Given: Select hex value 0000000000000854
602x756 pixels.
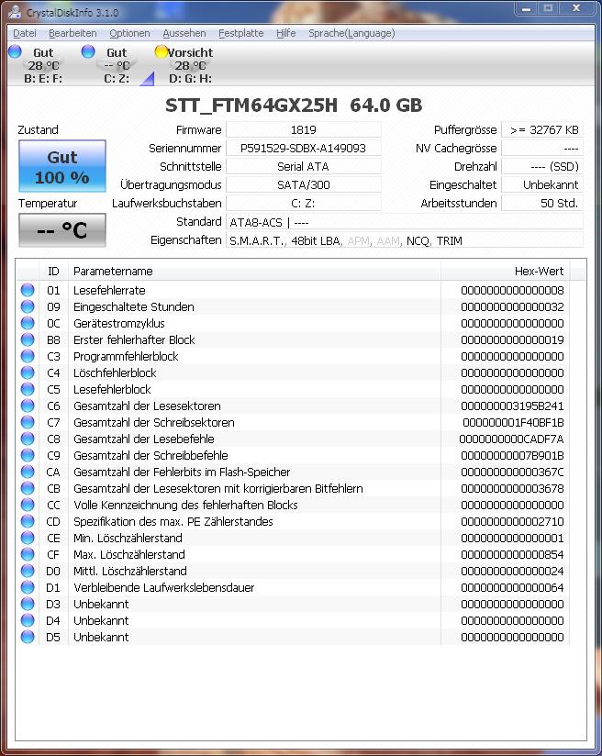Looking at the screenshot, I should (512, 554).
